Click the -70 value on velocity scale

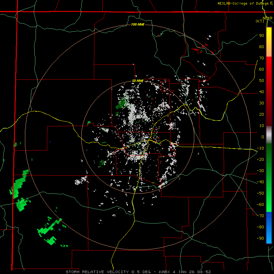pos(260,216)
